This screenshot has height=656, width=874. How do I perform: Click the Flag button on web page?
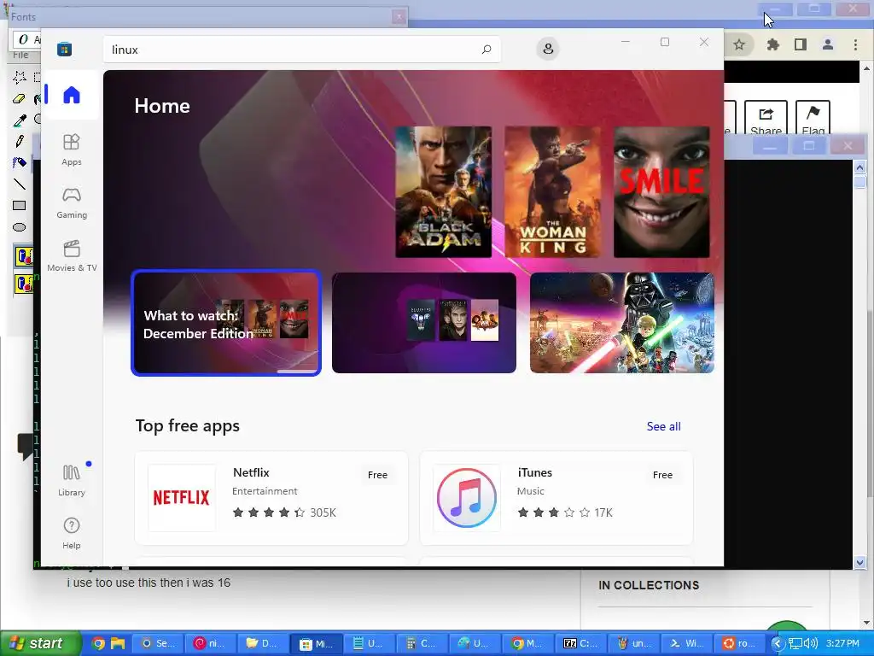(x=813, y=118)
